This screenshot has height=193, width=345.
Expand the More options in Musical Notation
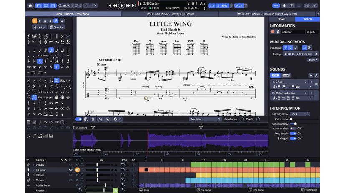click(312, 60)
